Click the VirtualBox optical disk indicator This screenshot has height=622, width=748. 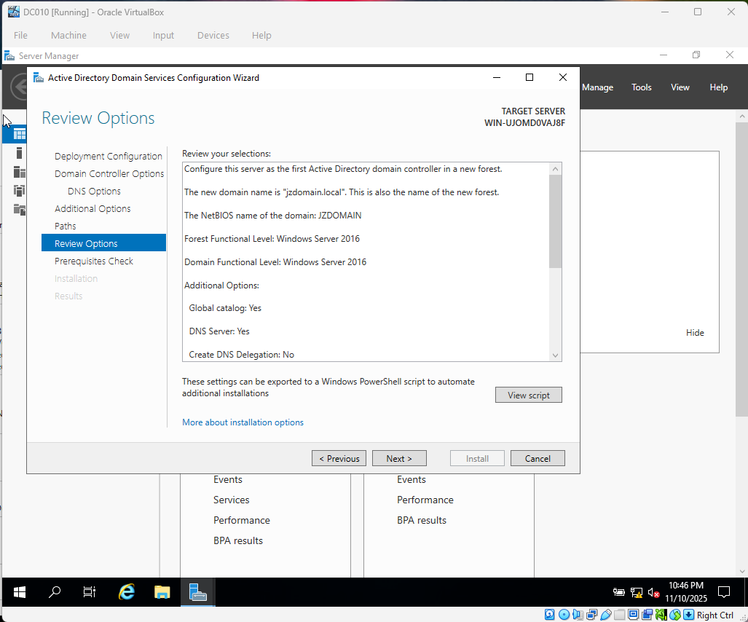click(x=563, y=615)
